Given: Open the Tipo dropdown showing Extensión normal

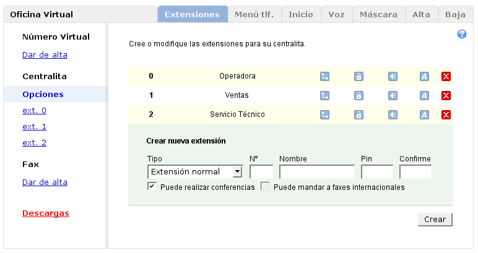Looking at the screenshot, I should (x=194, y=171).
